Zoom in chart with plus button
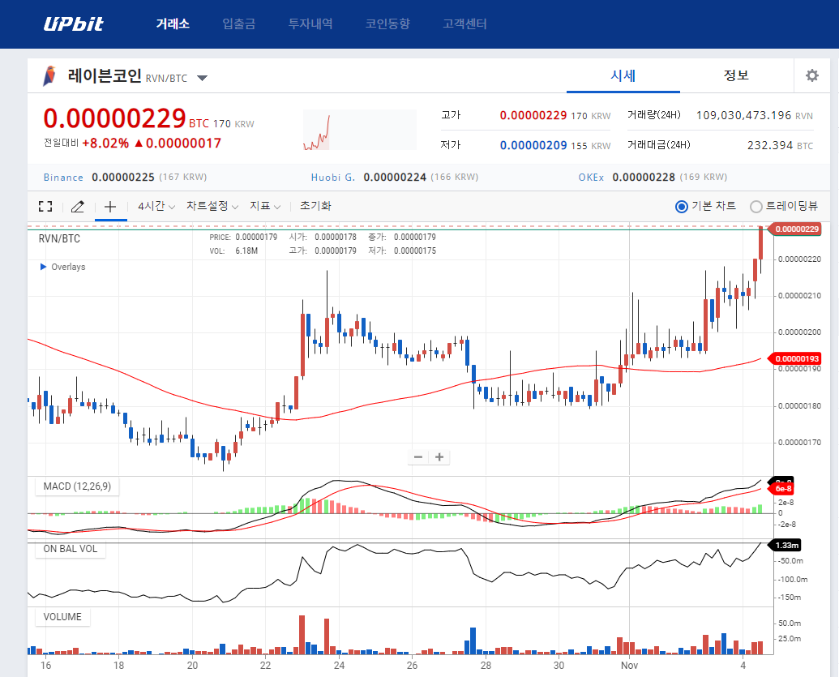The width and height of the screenshot is (839, 677). [439, 456]
